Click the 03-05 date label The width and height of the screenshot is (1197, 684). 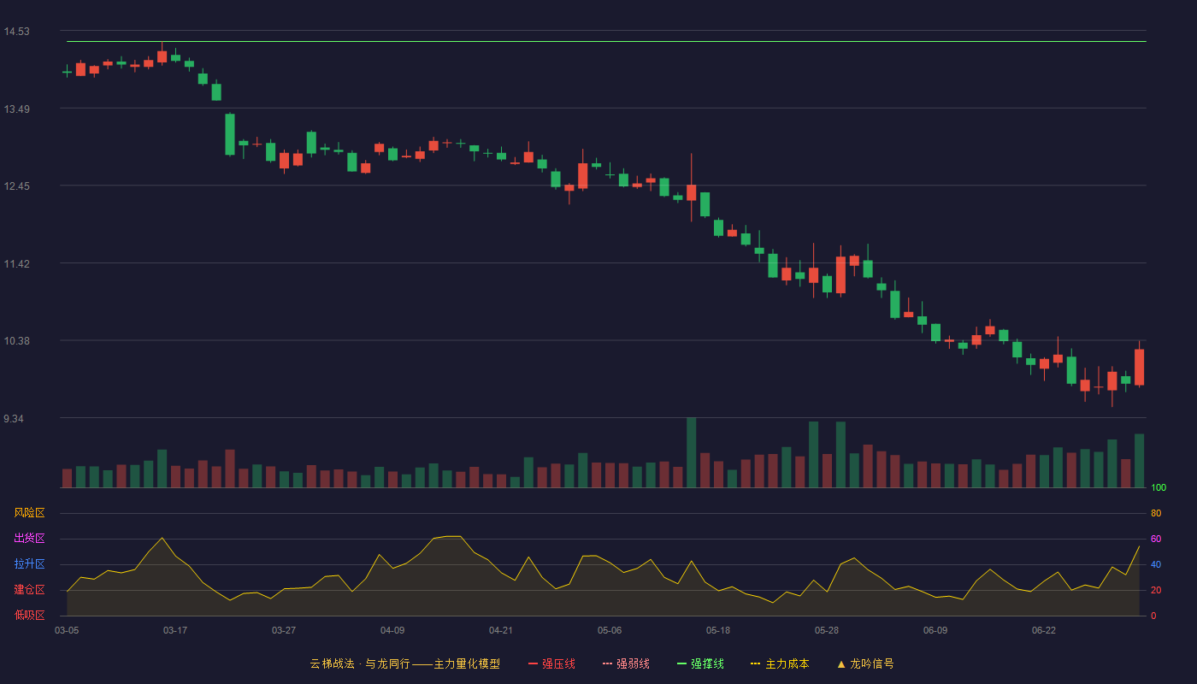tap(67, 630)
